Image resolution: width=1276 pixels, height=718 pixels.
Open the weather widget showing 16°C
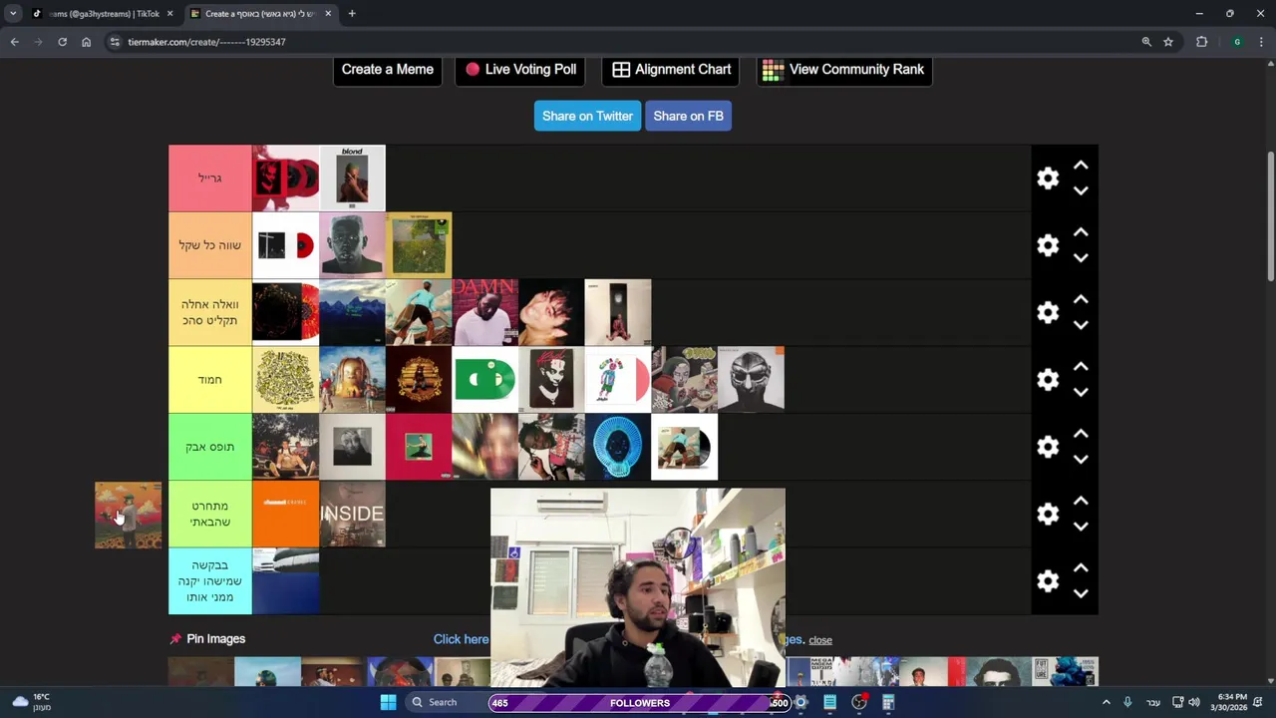coord(30,702)
